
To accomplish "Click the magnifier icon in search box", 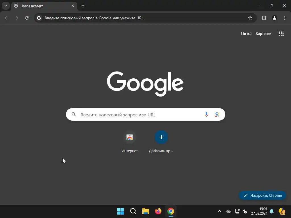I will click(74, 115).
